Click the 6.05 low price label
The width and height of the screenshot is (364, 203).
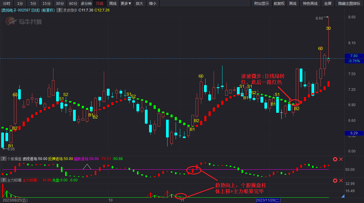tap(11, 149)
